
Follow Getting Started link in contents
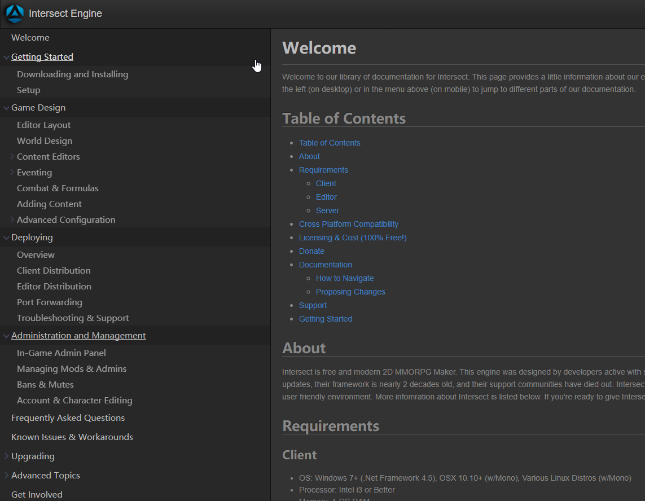point(326,319)
